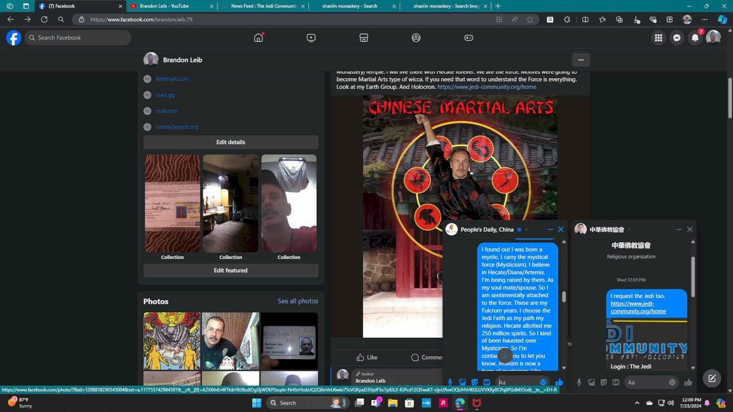The height and width of the screenshot is (412, 733).
Task: Expand 中華佛教協會 chat settings chevron
Action: tap(629, 229)
